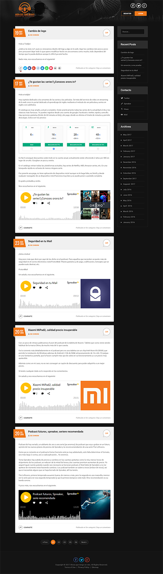Viewport: 163px width, 574px height.
Task: Open comment bubble on Podcast futuros post
Action: 107,433
